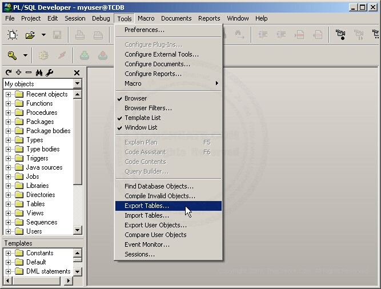Click the Open folder toolbar icon
Image resolution: width=381 pixels, height=289 pixels.
(30, 35)
